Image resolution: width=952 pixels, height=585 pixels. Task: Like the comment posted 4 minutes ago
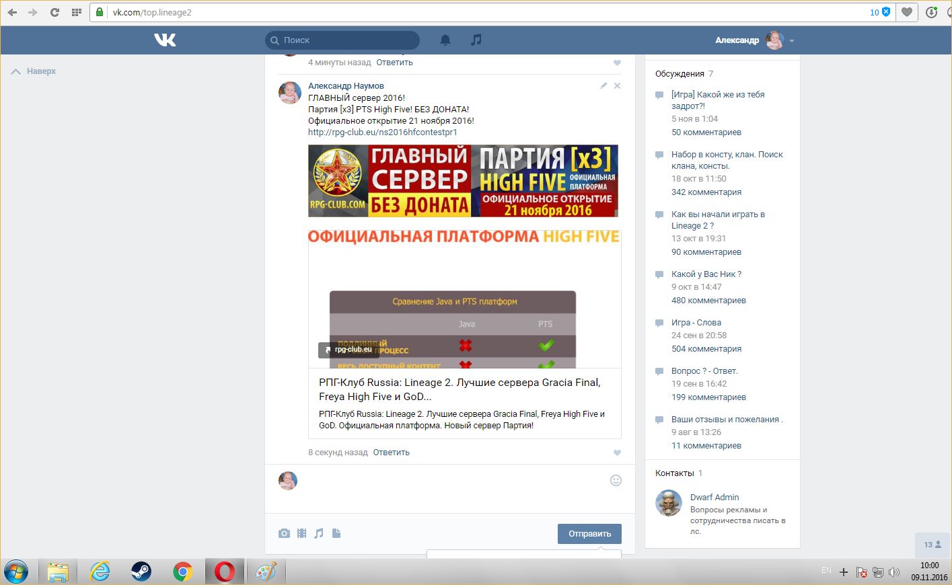[617, 63]
